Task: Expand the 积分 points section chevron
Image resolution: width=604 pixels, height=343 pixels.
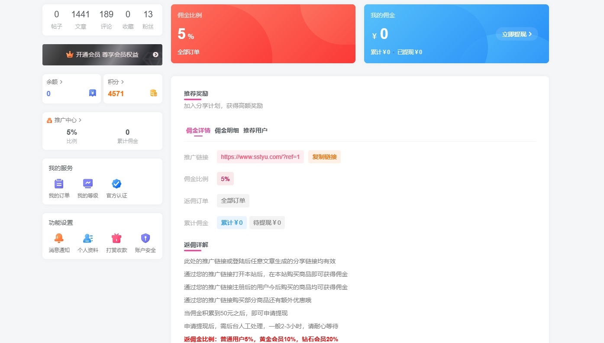Action: 123,81
